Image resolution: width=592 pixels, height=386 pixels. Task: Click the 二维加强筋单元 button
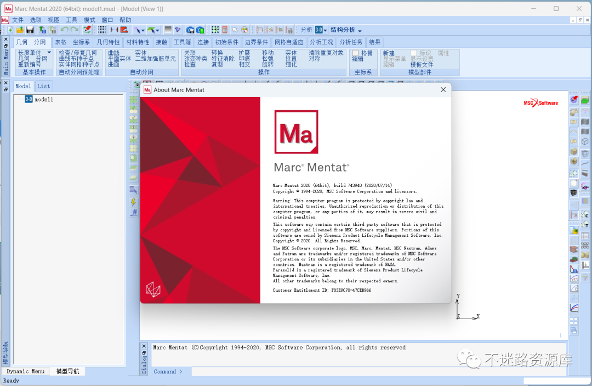tap(156, 59)
